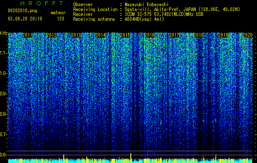Click the 2020 time marker

[248, 35]
